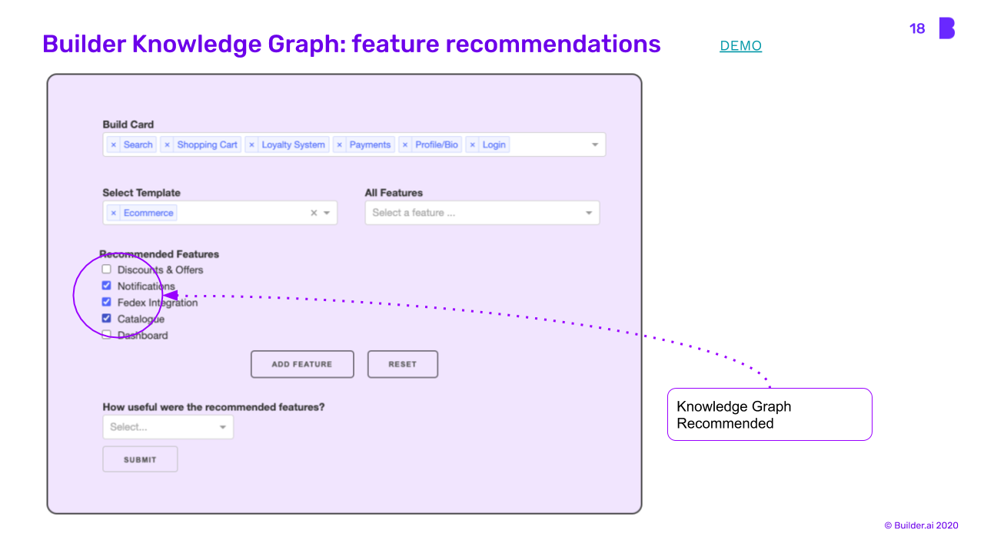This screenshot has width=984, height=553.
Task: Uncheck the Catalogue checkbox
Action: click(x=107, y=319)
